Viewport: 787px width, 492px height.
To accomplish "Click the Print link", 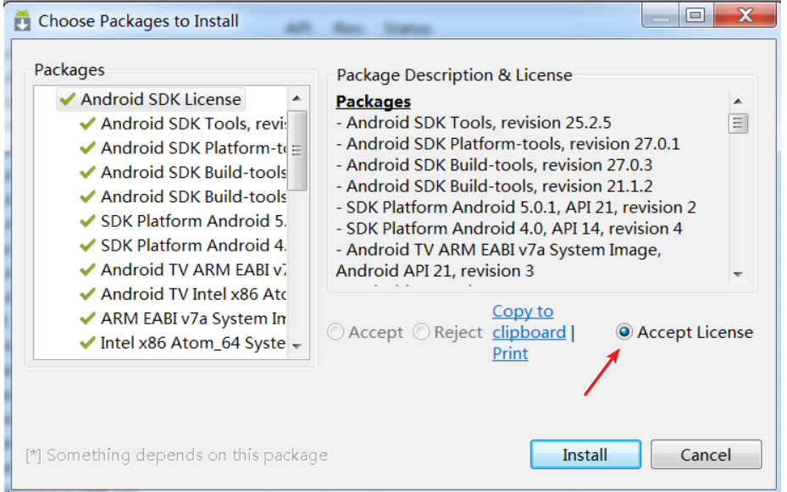I will 509,353.
